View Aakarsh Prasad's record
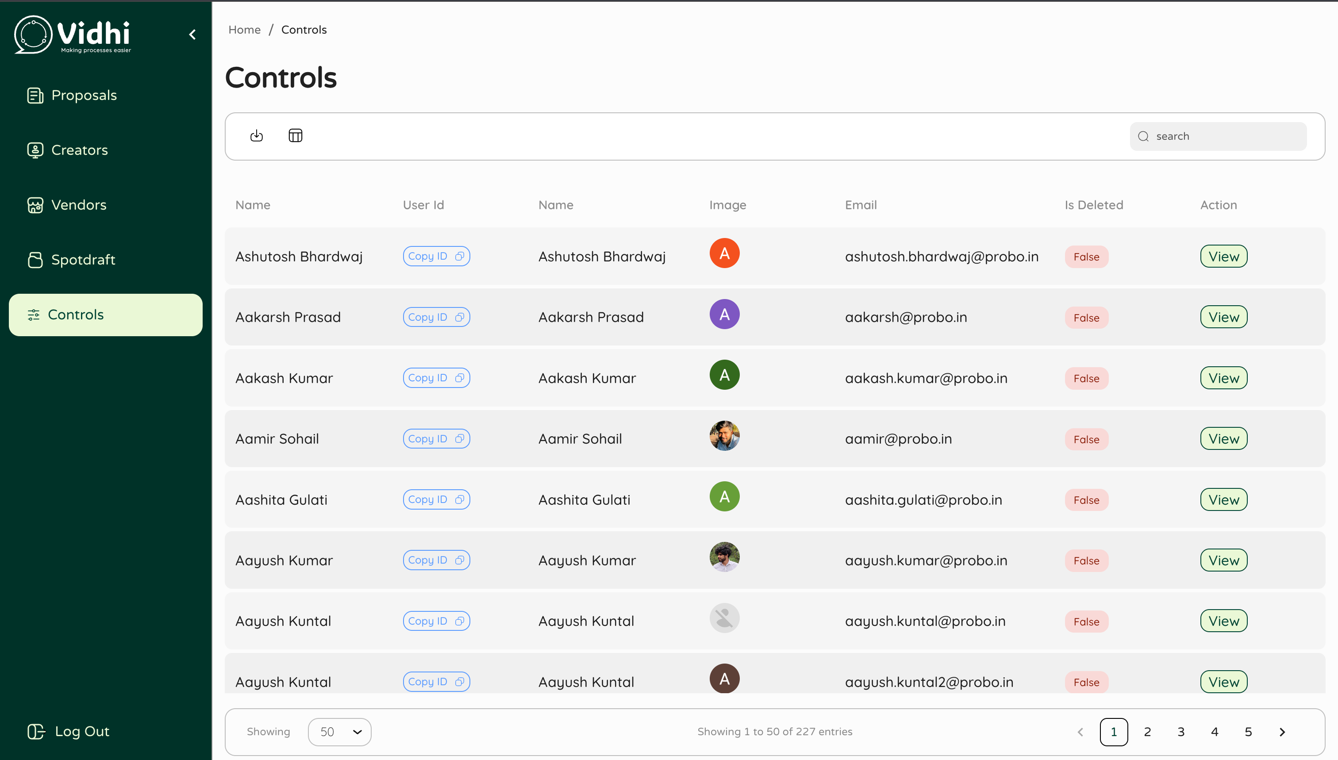Image resolution: width=1338 pixels, height=760 pixels. [x=1223, y=317]
